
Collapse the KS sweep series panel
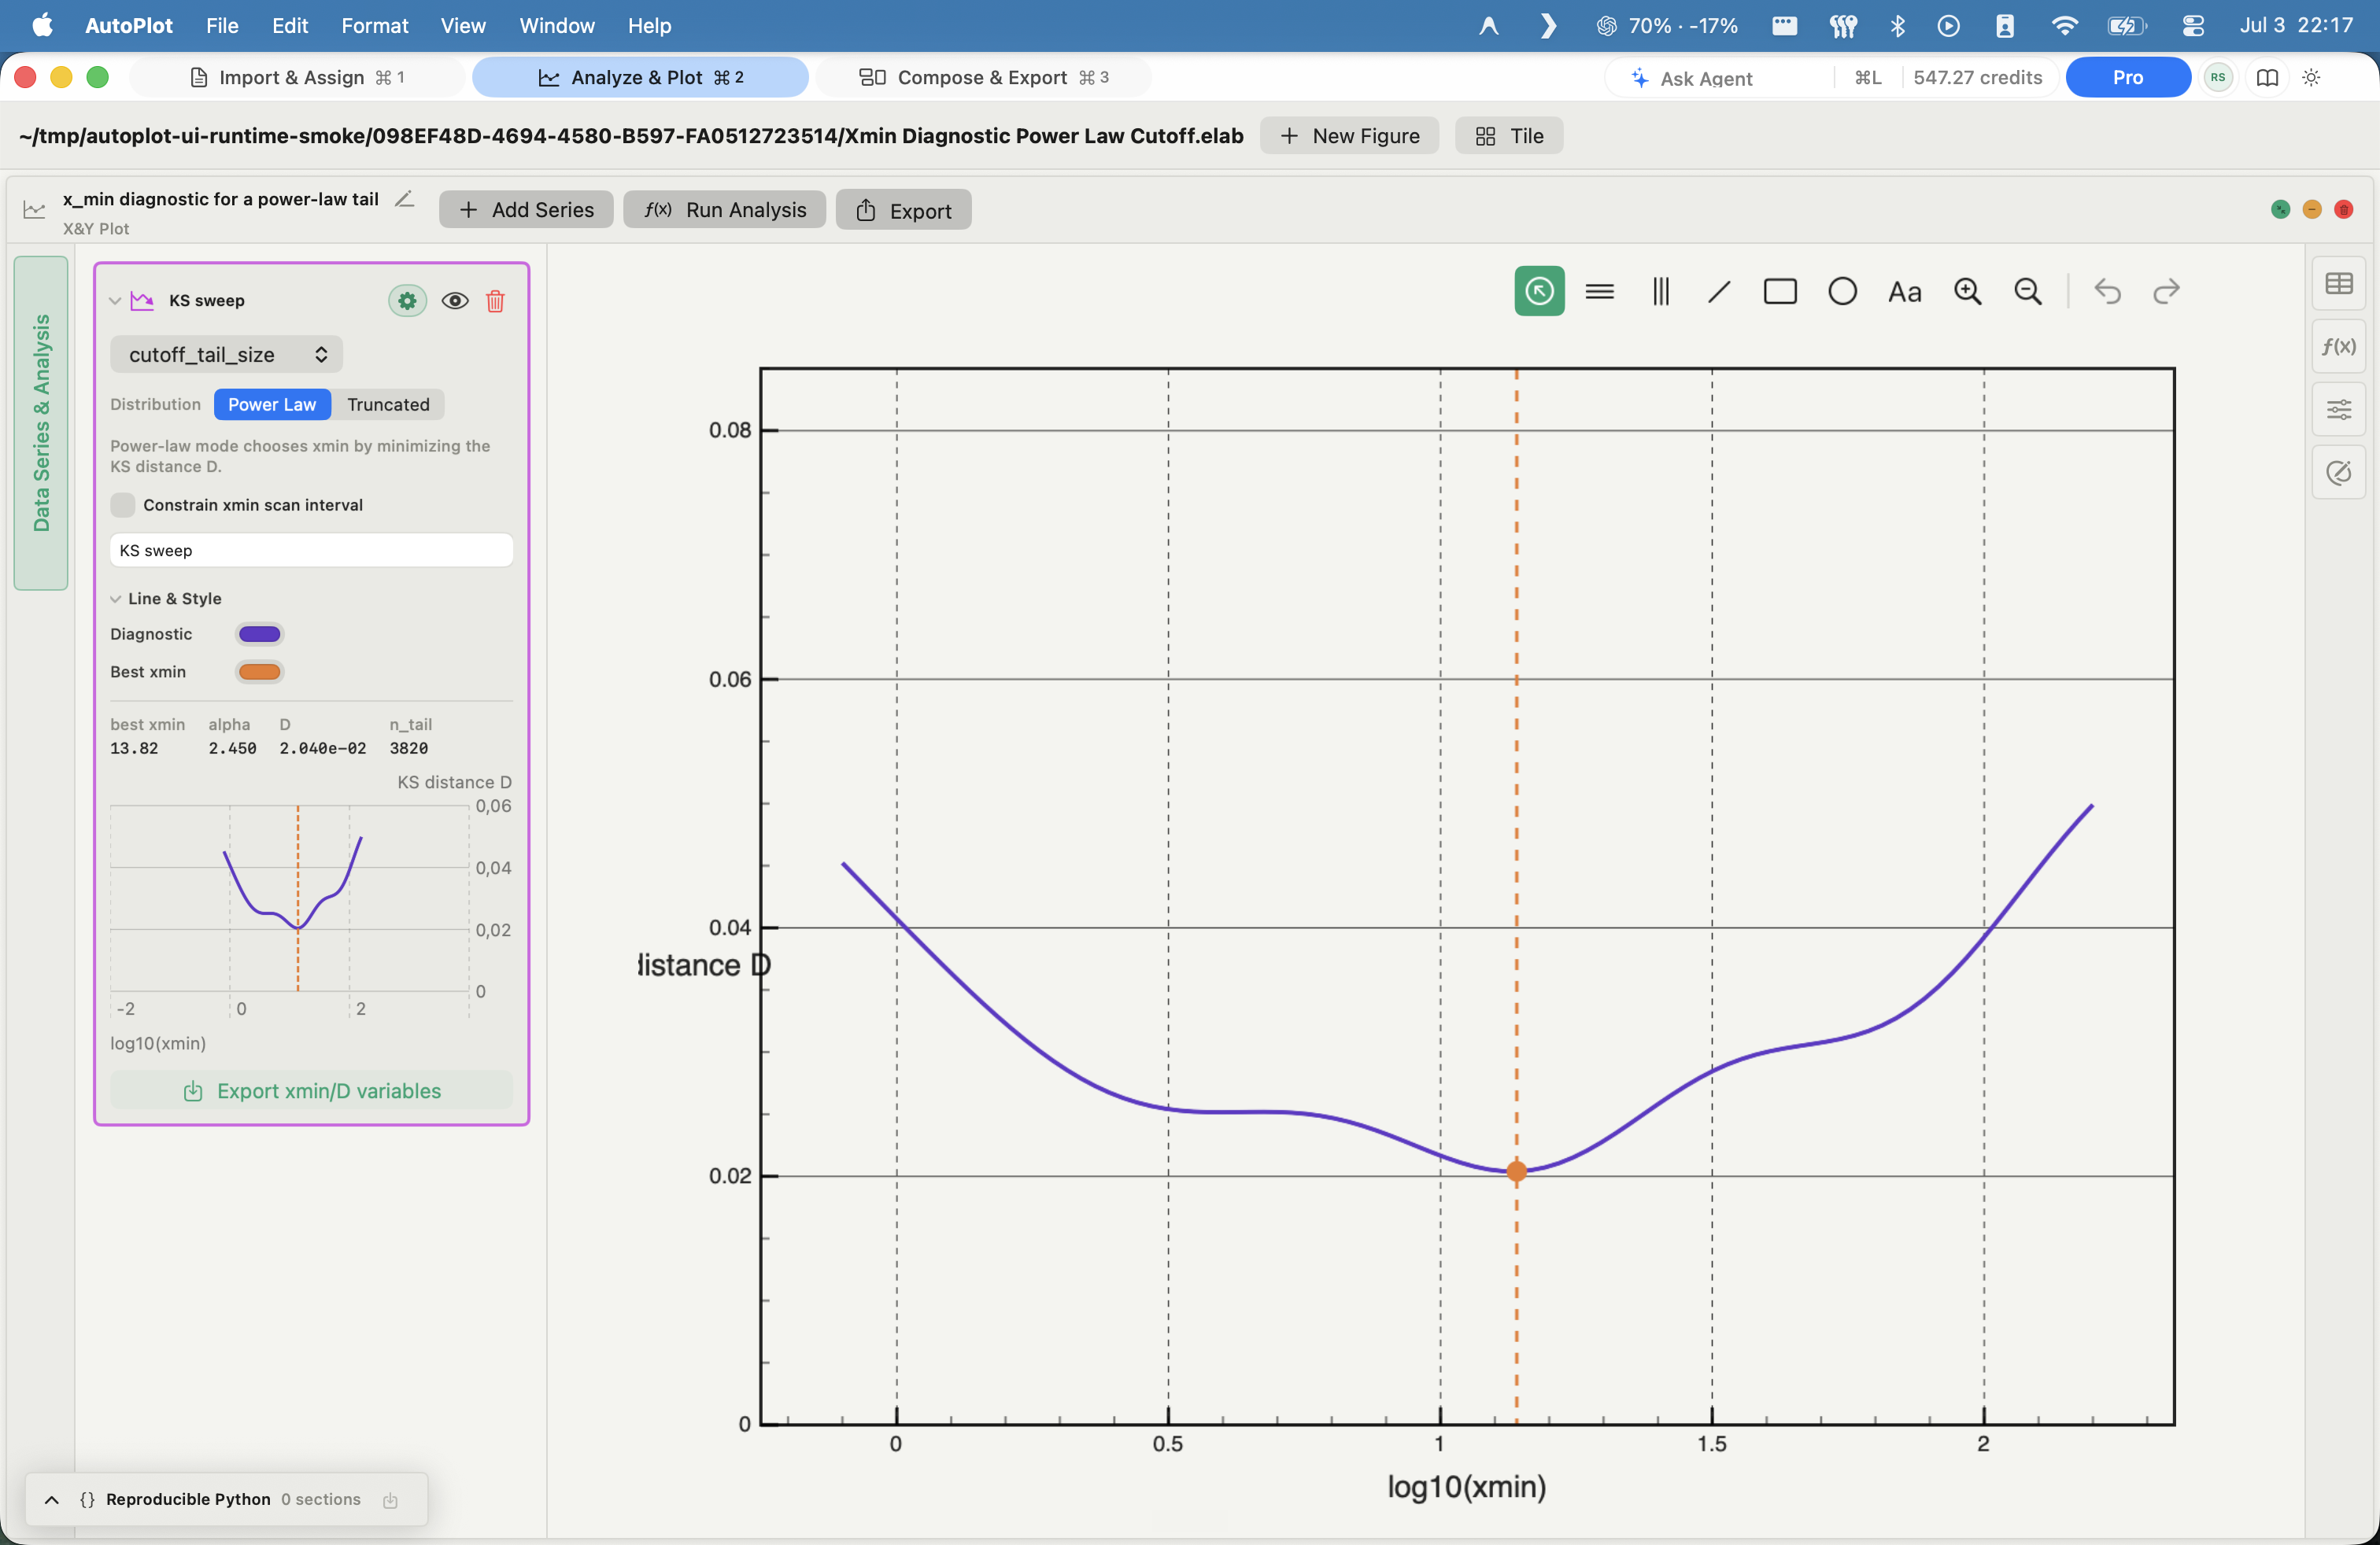[x=115, y=300]
